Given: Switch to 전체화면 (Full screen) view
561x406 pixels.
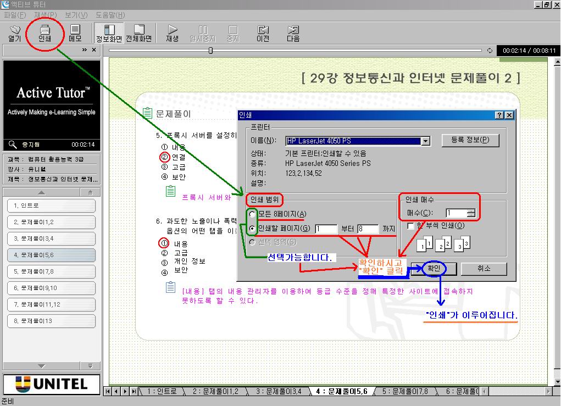Looking at the screenshot, I should pyautogui.click(x=139, y=33).
